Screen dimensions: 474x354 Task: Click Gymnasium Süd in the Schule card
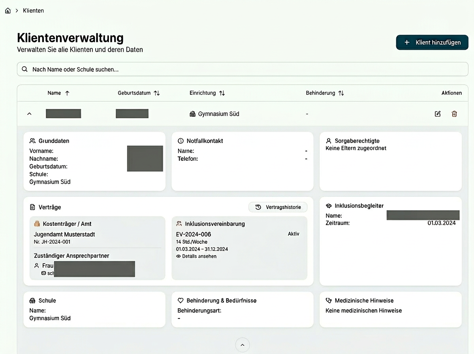[50, 318]
